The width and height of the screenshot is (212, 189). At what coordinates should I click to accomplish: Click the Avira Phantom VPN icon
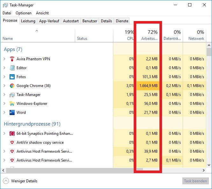click(x=12, y=59)
